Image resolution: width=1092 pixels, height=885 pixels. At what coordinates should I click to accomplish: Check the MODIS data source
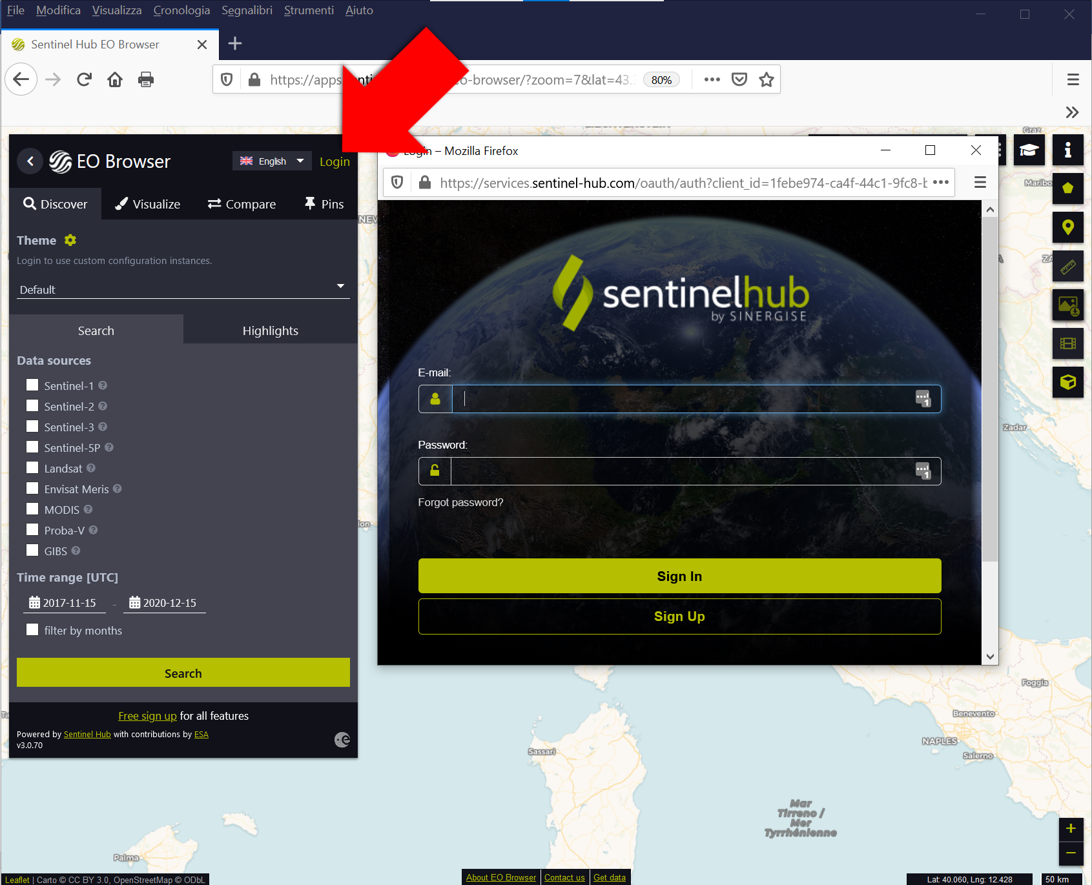tap(32, 509)
